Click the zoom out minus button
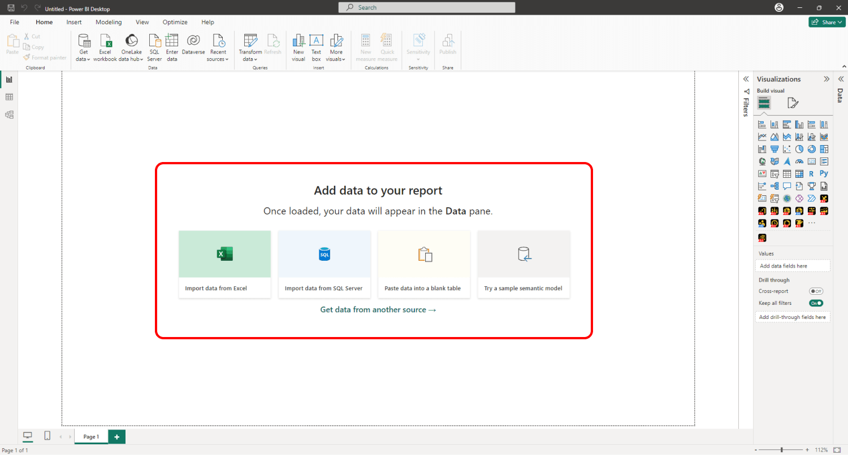This screenshot has height=455, width=848. pos(756,450)
